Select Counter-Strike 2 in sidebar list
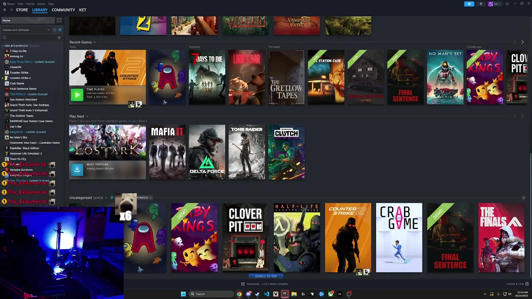The image size is (532, 299). pyautogui.click(x=20, y=78)
